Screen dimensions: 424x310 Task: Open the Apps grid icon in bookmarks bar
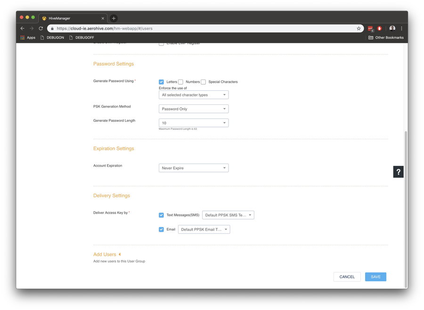23,38
